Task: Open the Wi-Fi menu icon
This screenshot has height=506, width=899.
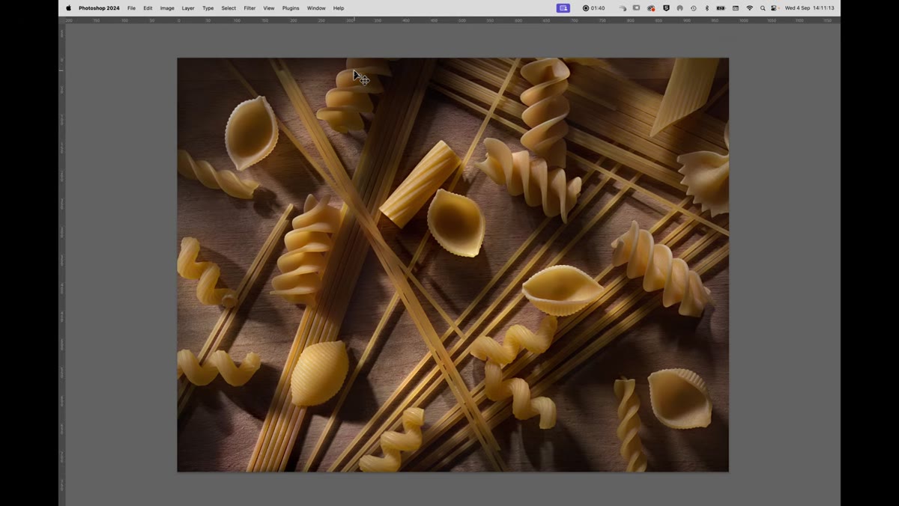Action: (x=749, y=8)
